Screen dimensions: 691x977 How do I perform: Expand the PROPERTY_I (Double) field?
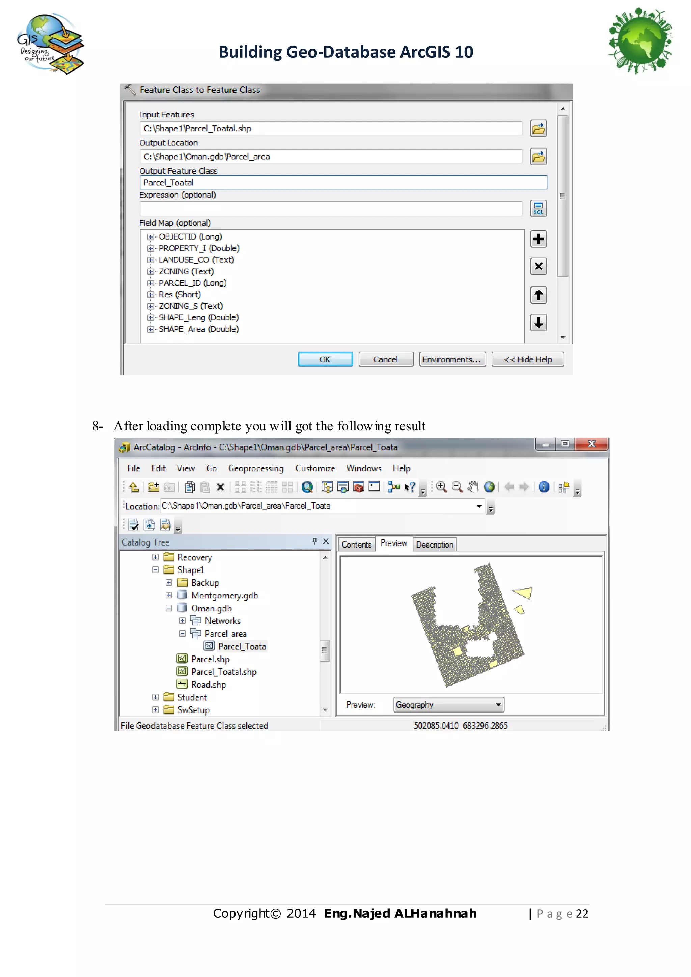click(x=150, y=248)
